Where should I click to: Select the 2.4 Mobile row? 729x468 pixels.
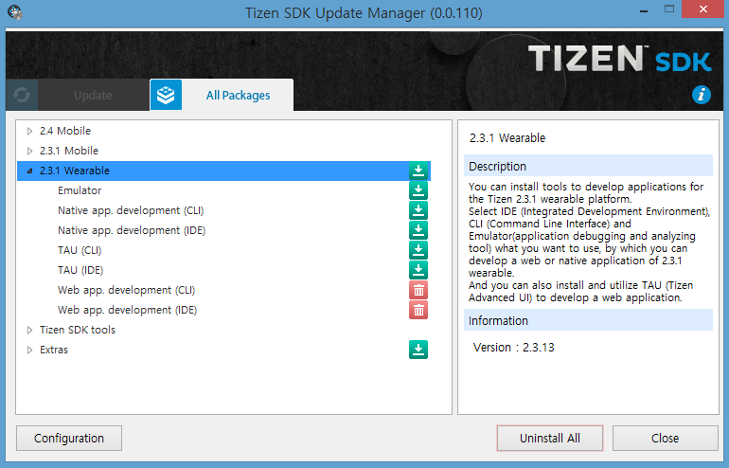[x=223, y=131]
